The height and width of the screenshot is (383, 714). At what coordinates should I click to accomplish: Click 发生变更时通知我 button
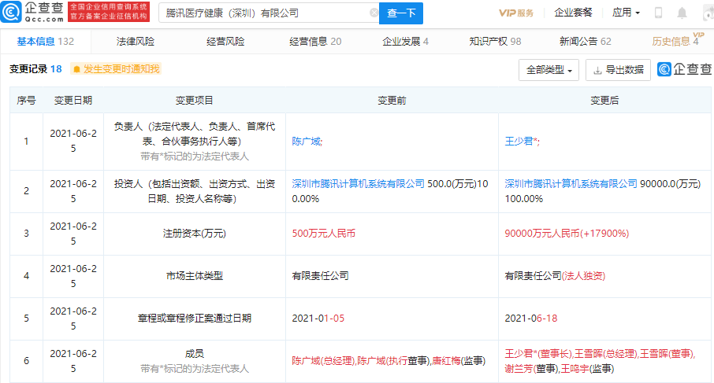click(116, 69)
